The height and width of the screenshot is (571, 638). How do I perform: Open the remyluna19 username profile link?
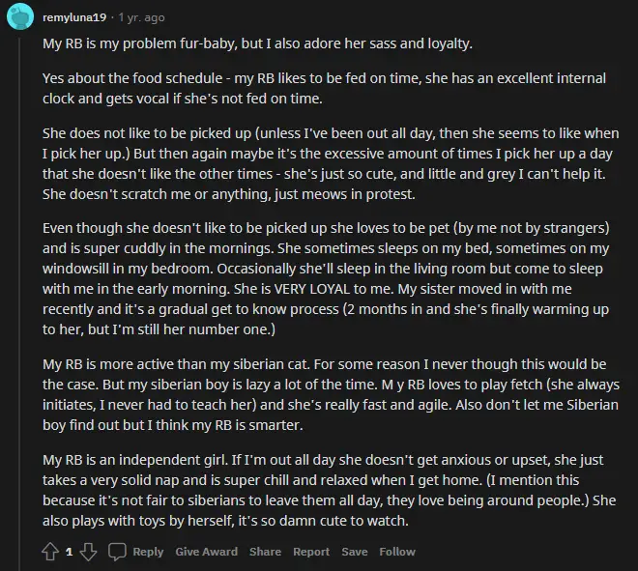[74, 17]
